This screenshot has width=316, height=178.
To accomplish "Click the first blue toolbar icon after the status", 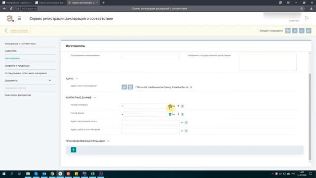I will click(288, 31).
